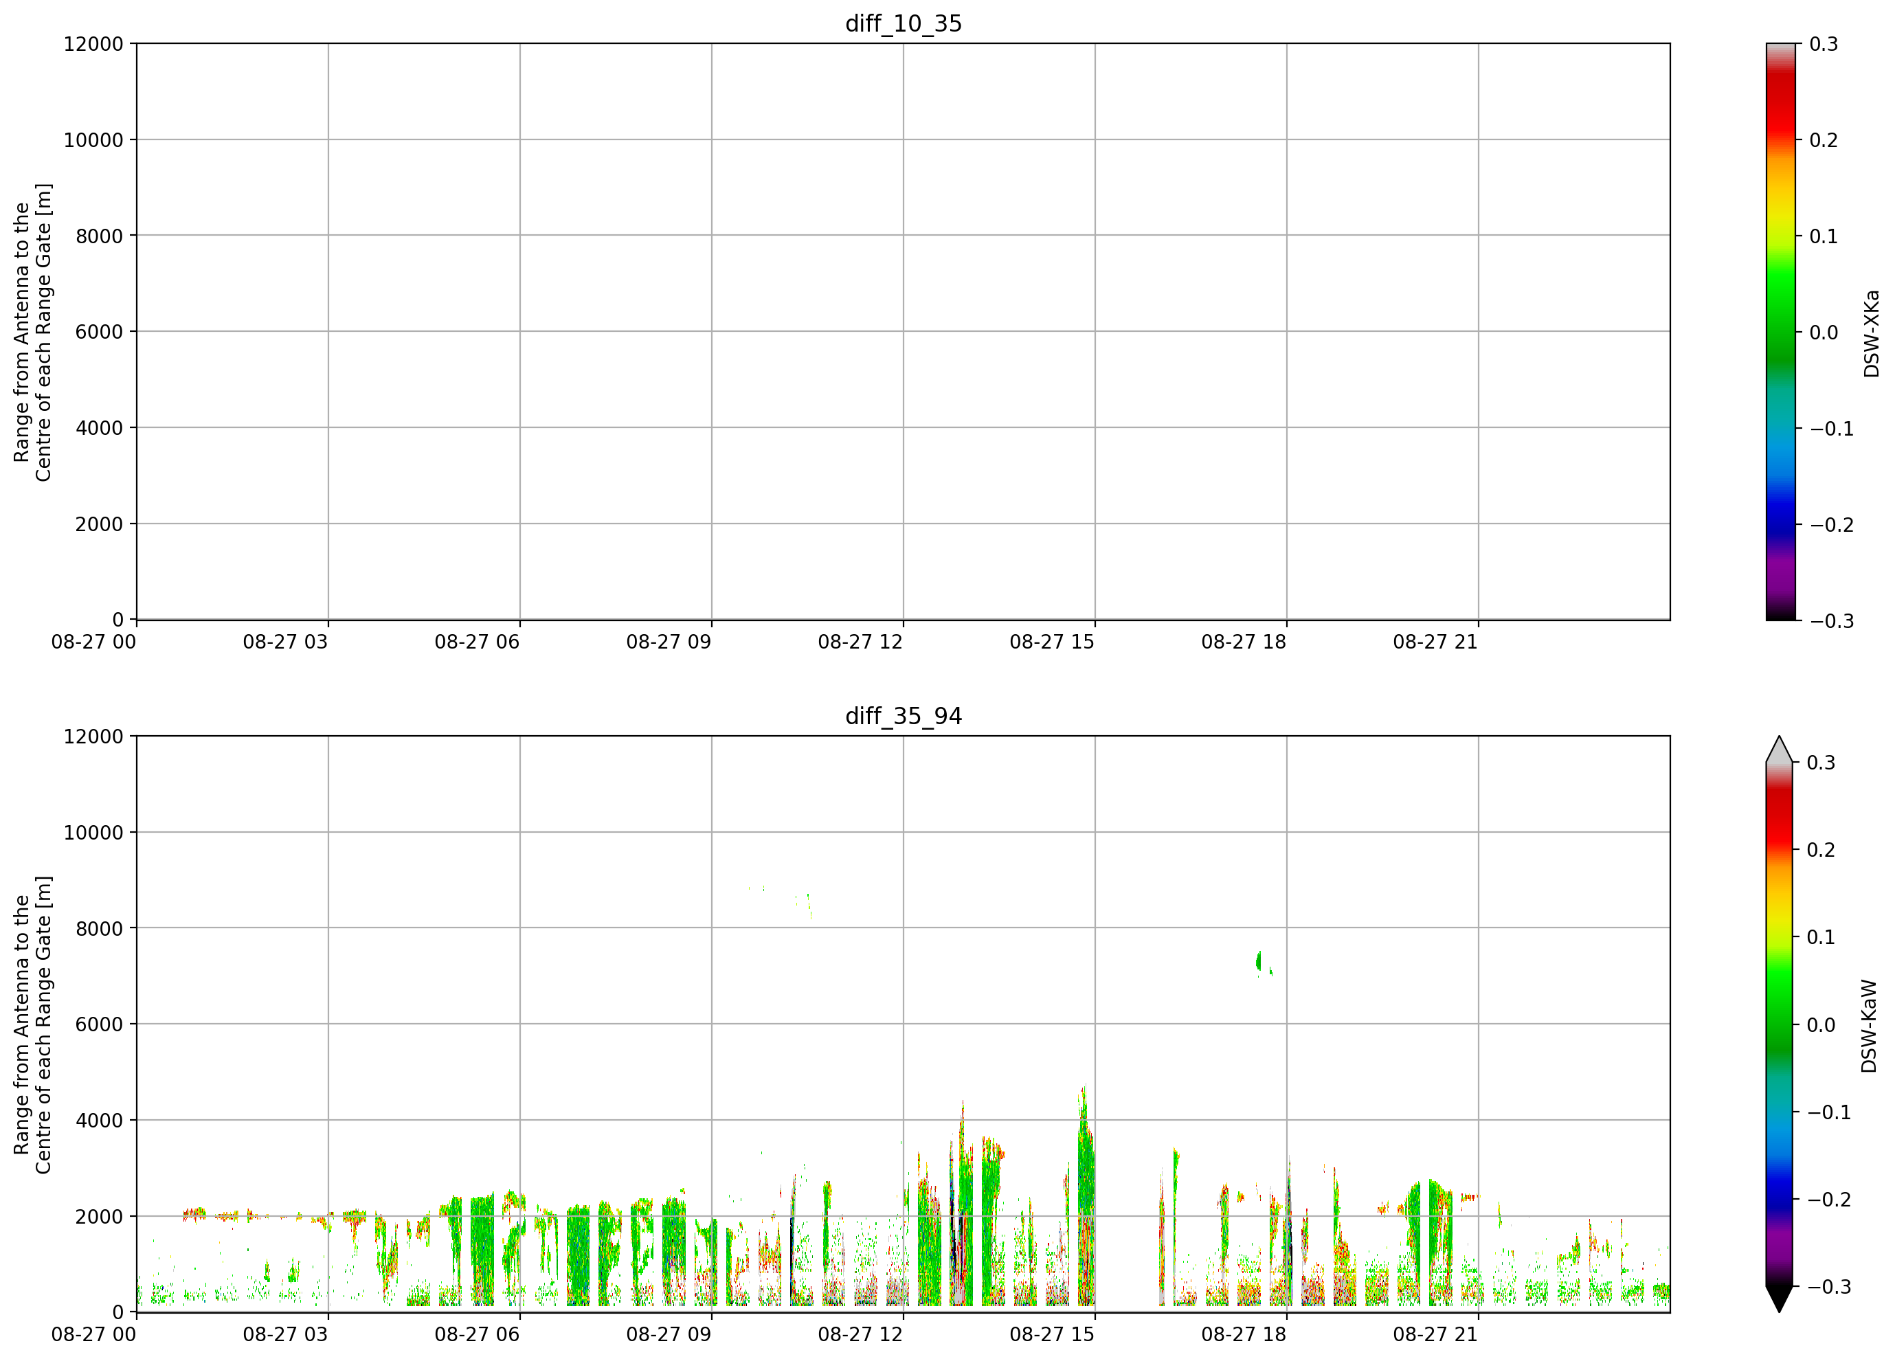Click the 08-27 03 x-tick under diff_10_35
The height and width of the screenshot is (1359, 1895).
(285, 642)
